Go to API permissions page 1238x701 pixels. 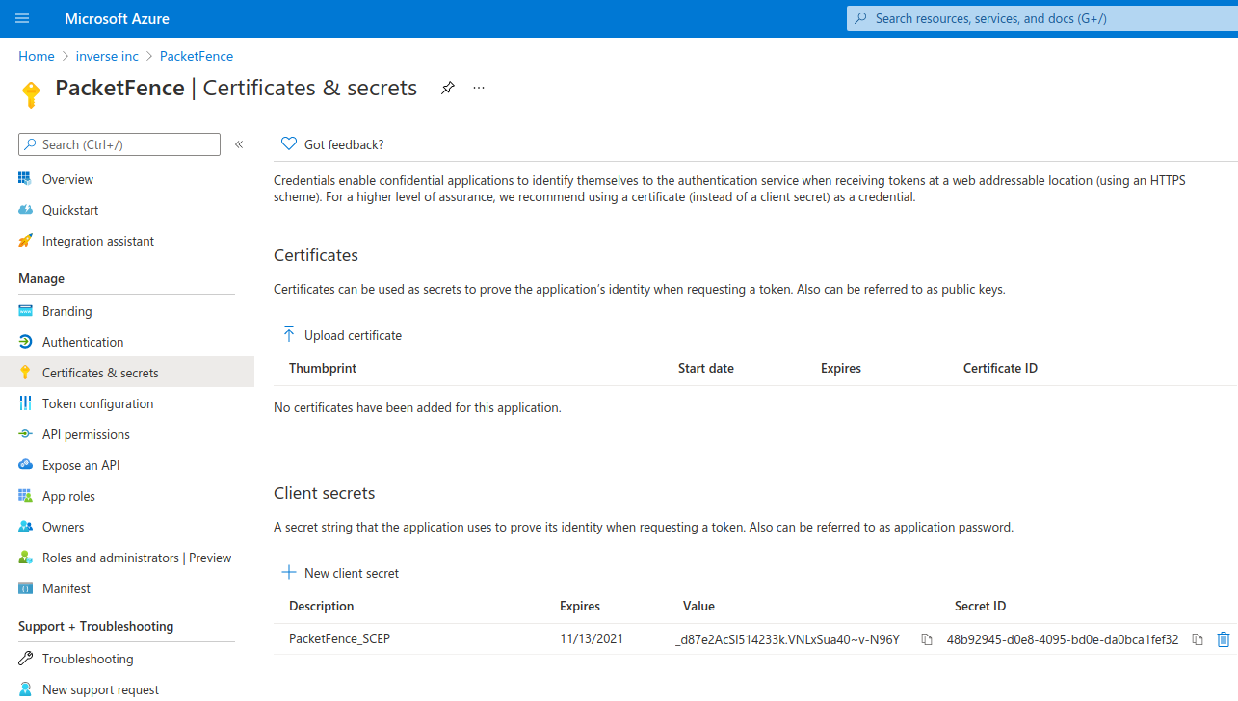86,434
